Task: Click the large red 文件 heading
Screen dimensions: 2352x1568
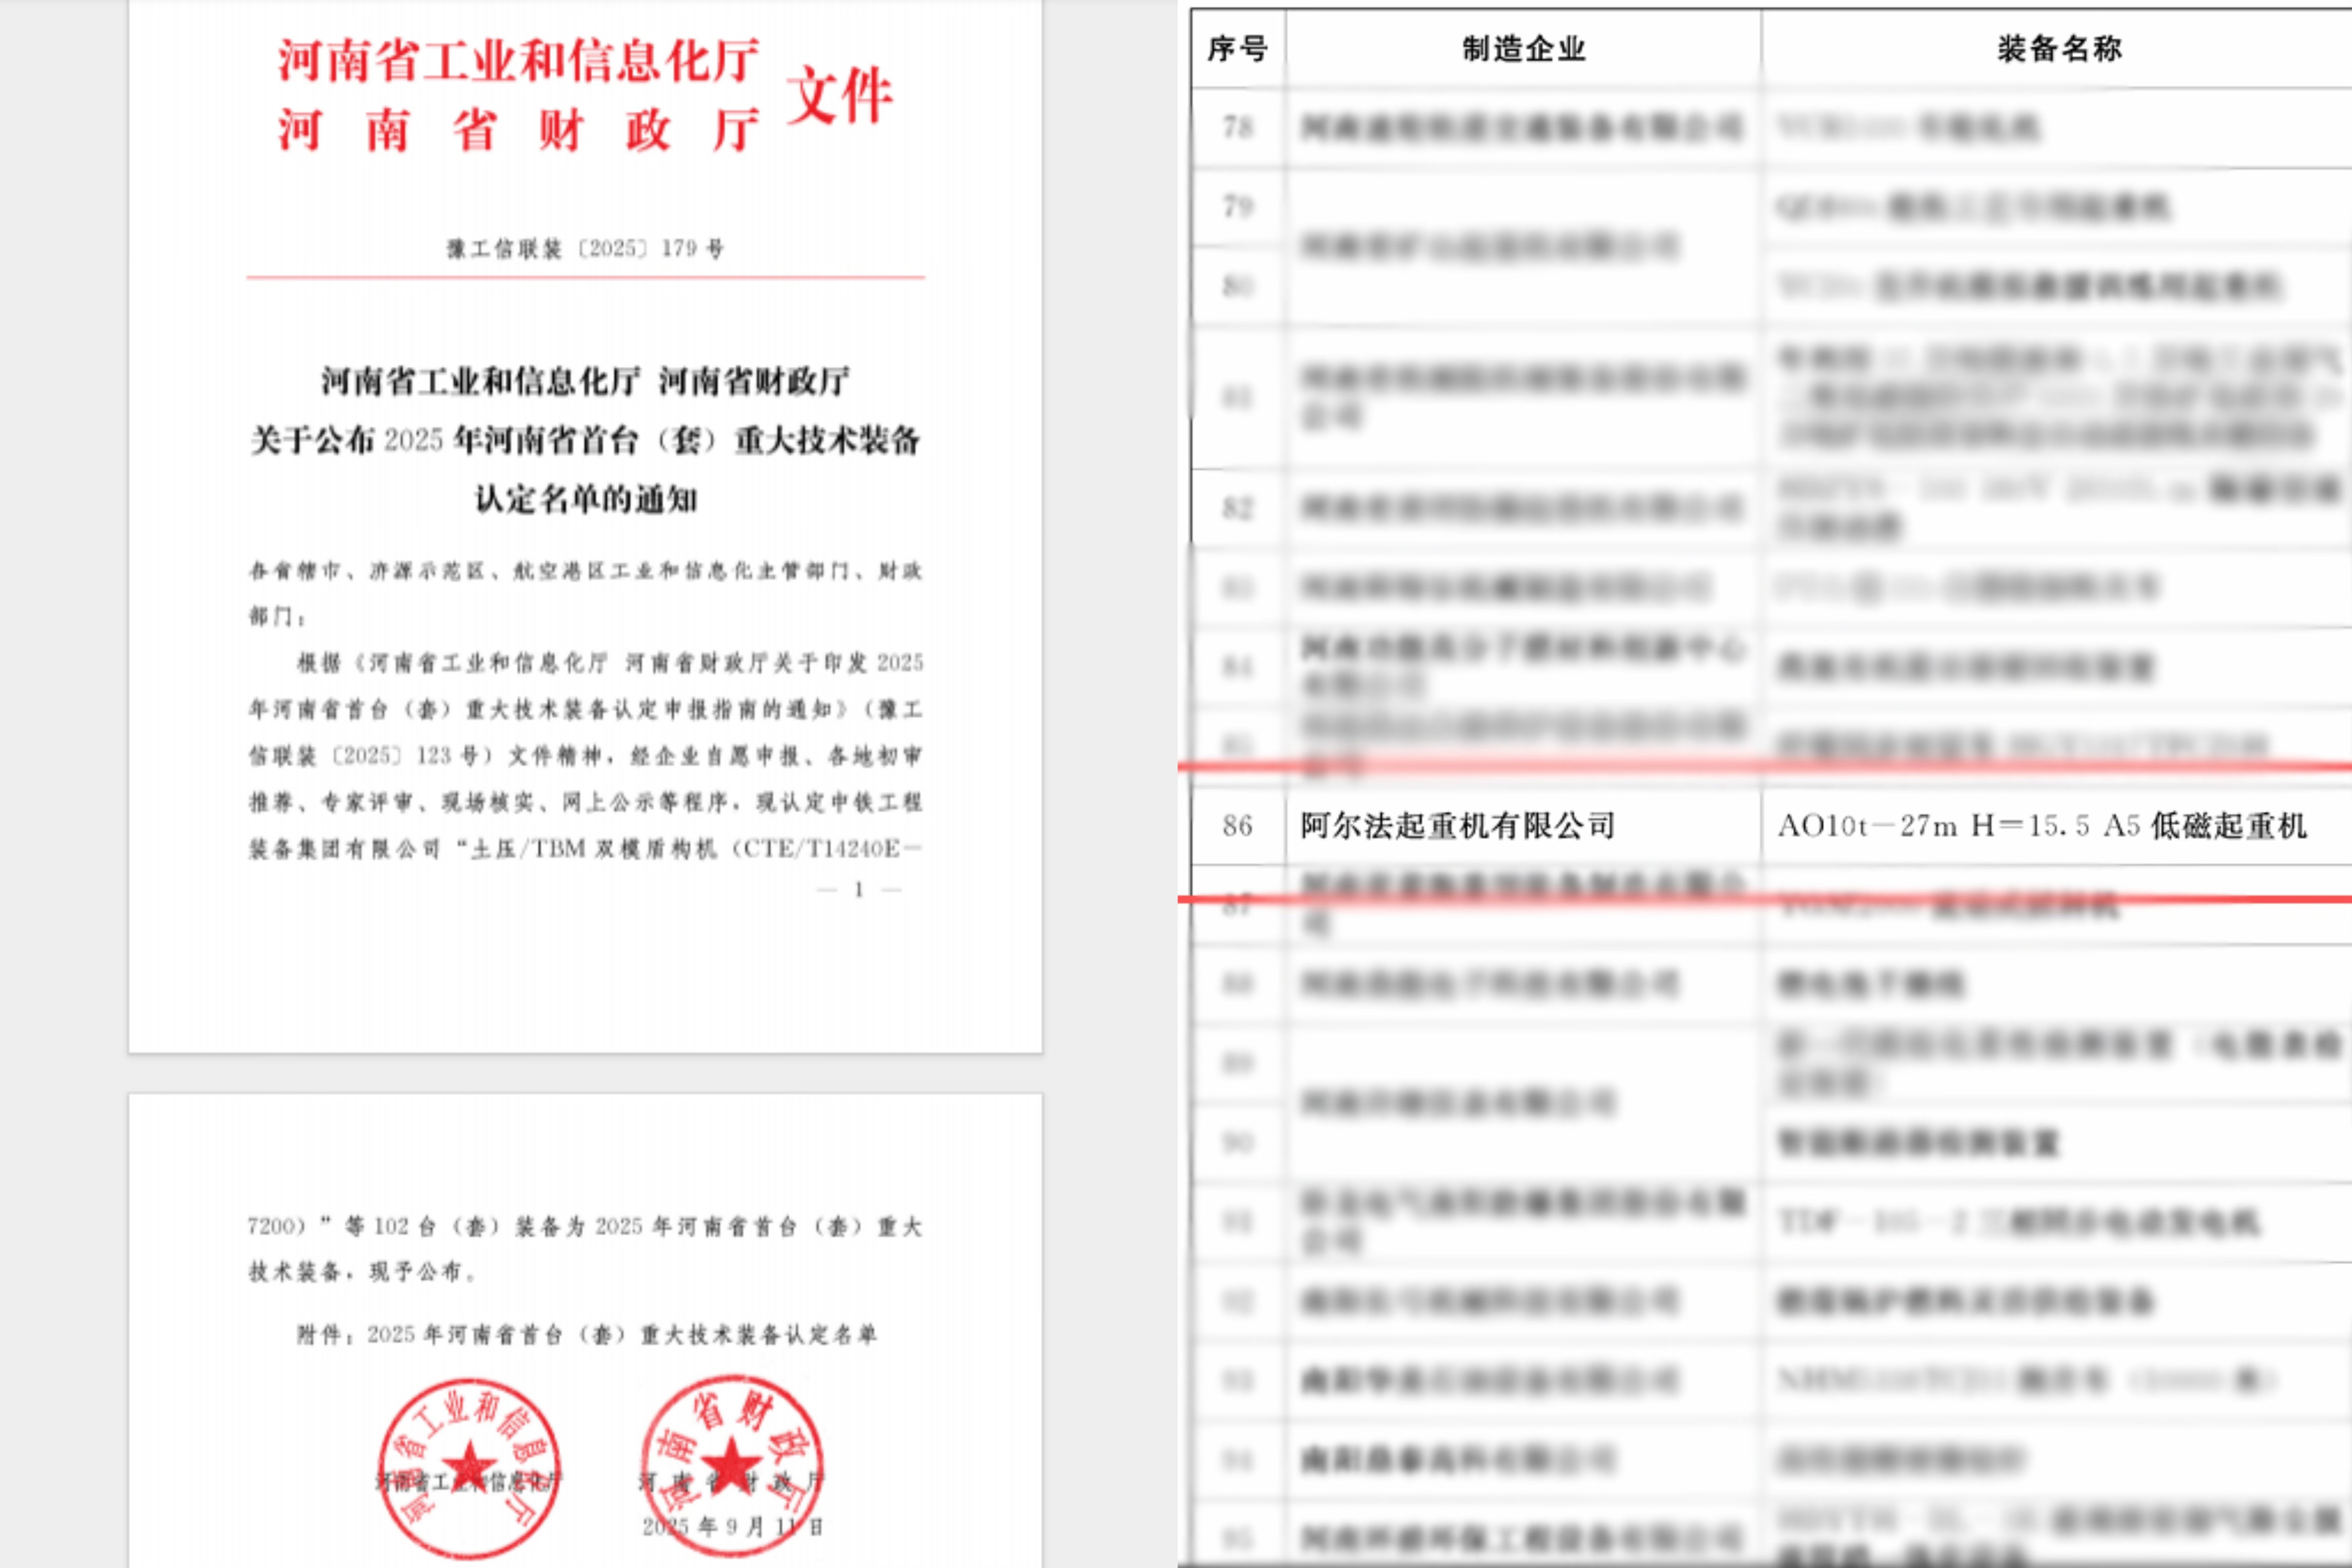Action: (x=838, y=96)
